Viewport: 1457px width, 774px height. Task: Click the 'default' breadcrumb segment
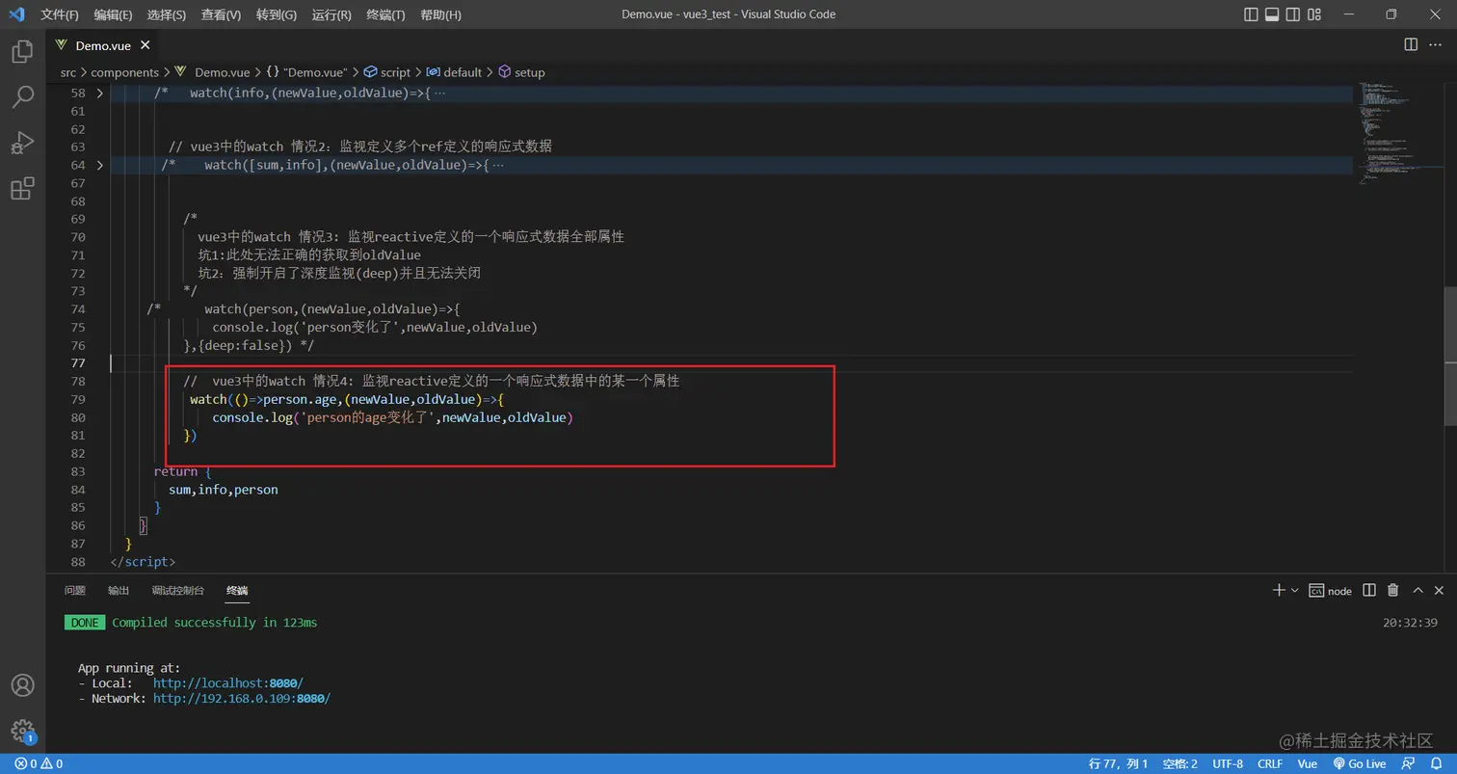[454, 72]
